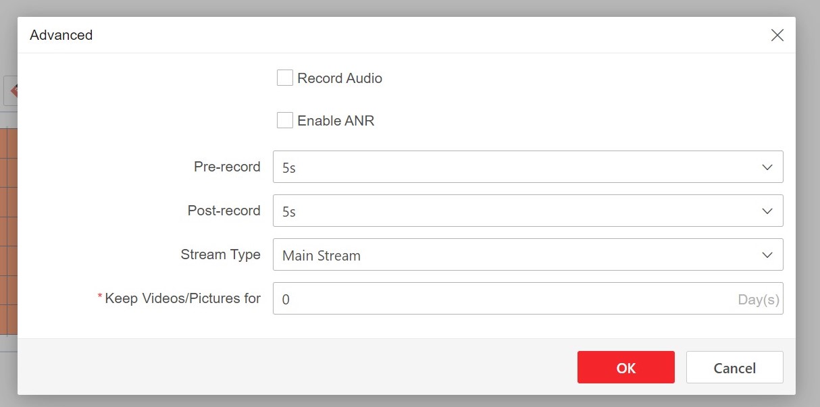Open the Stream Type dropdown
This screenshot has height=407, width=820.
point(527,254)
